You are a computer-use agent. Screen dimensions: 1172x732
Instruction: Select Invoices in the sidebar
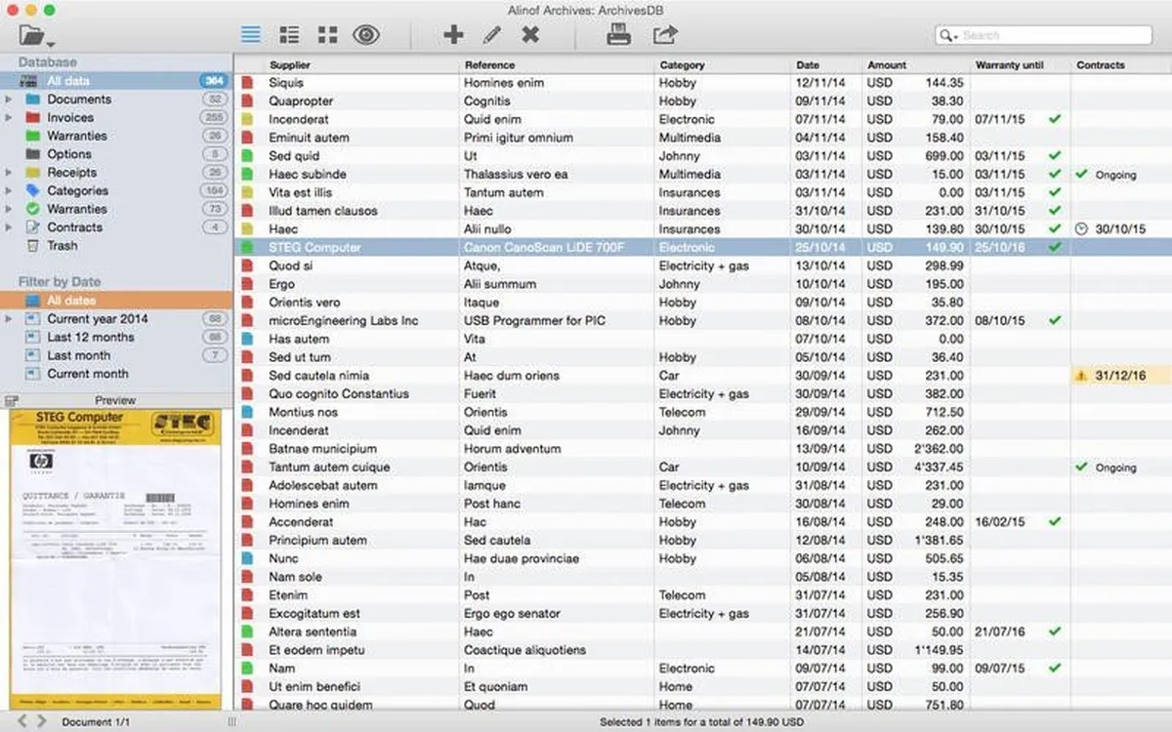[116, 118]
